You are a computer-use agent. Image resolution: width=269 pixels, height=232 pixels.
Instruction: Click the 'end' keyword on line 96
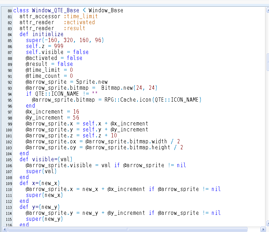pyautogui.click(x=30, y=106)
